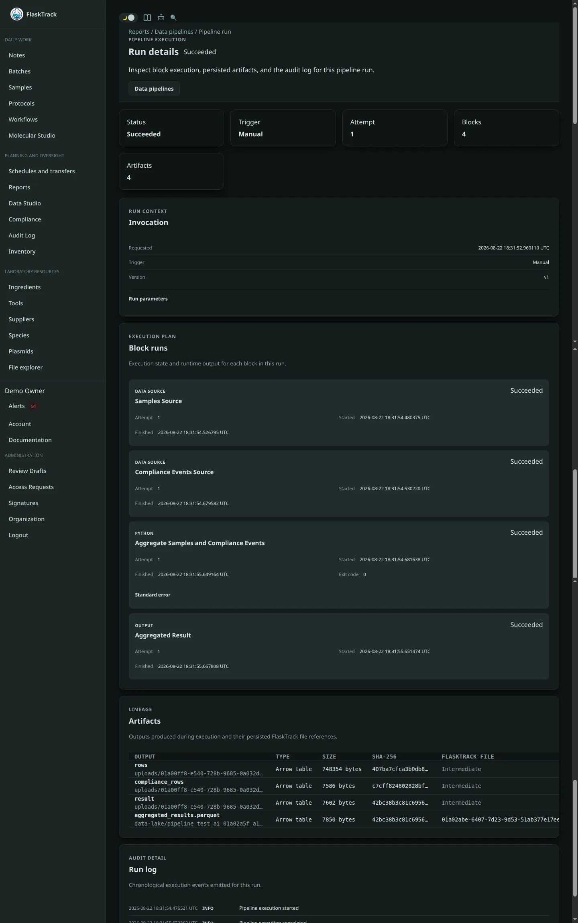The image size is (578, 923).
Task: Open Molecular Studio
Action: click(32, 136)
